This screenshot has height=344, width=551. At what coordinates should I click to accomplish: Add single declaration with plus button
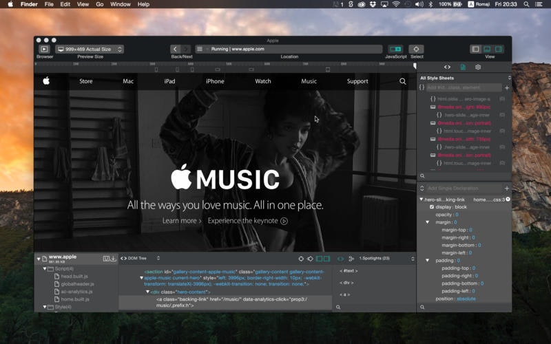coord(507,189)
